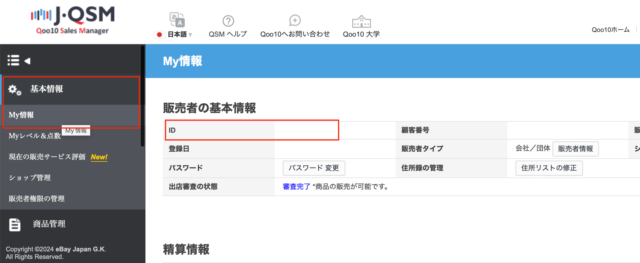Click the document icon beside 商品管理
Viewport: 640px width, 263px height.
(15, 224)
